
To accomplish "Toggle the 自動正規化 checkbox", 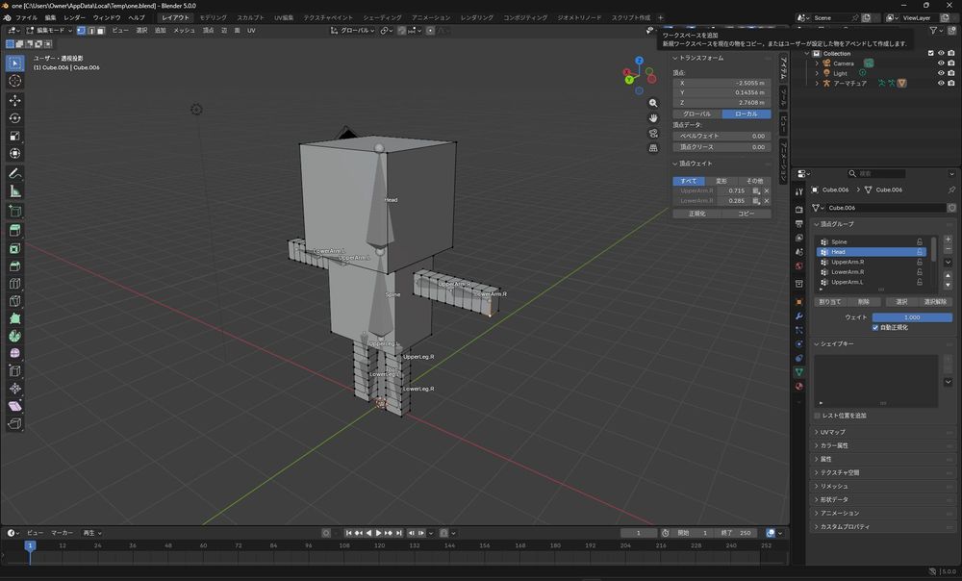I will 875,327.
